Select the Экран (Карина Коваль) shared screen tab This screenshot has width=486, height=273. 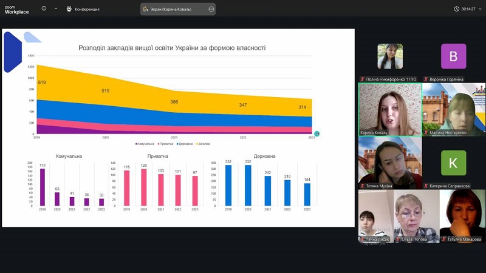[173, 9]
